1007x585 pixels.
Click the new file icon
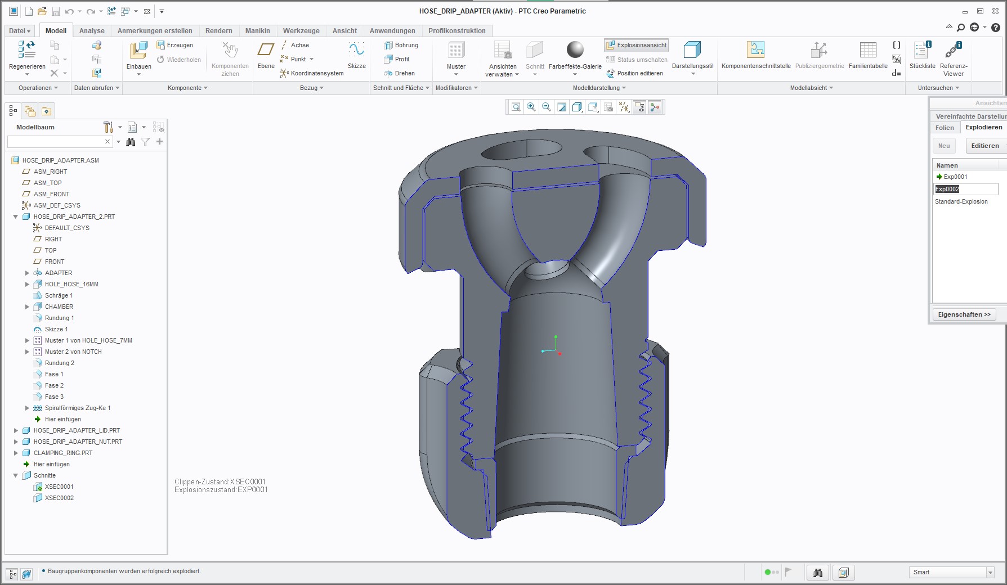(29, 11)
